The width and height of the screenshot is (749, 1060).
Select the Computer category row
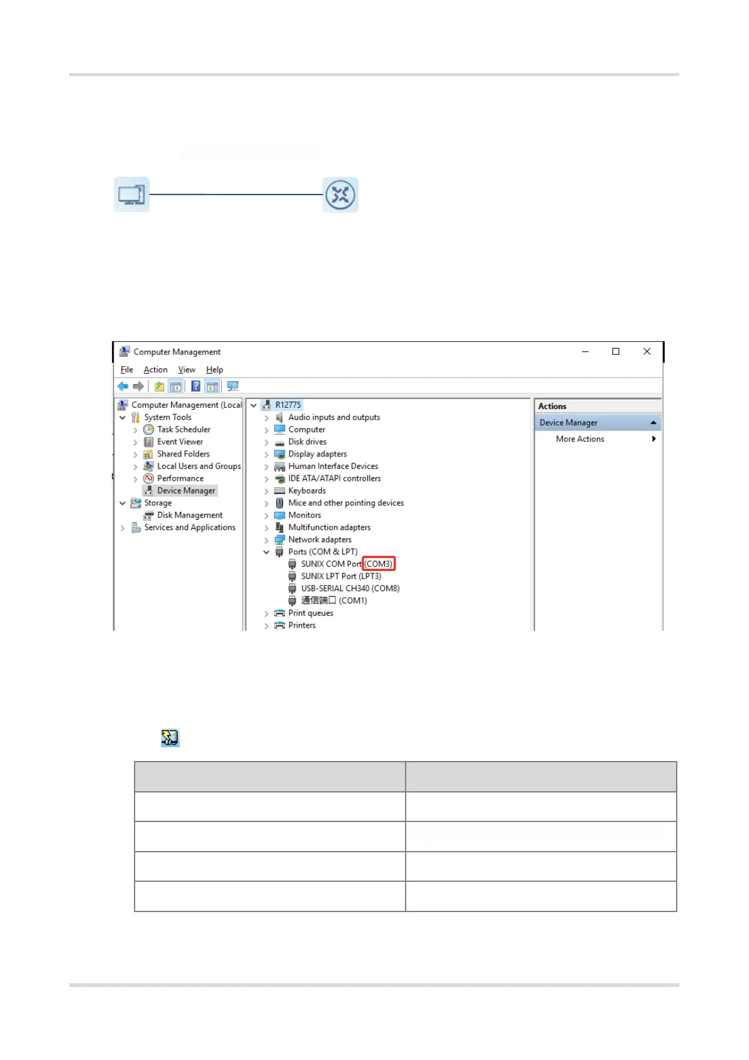pyautogui.click(x=307, y=429)
